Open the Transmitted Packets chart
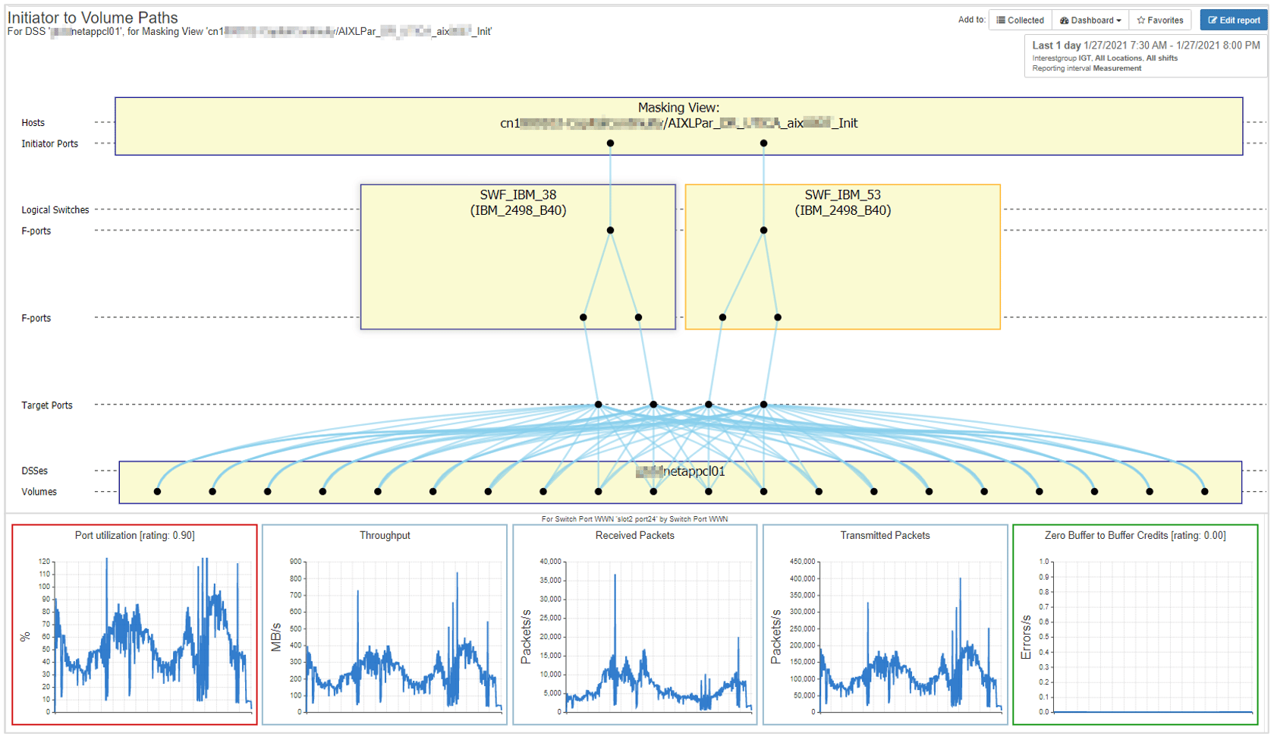 tap(886, 625)
